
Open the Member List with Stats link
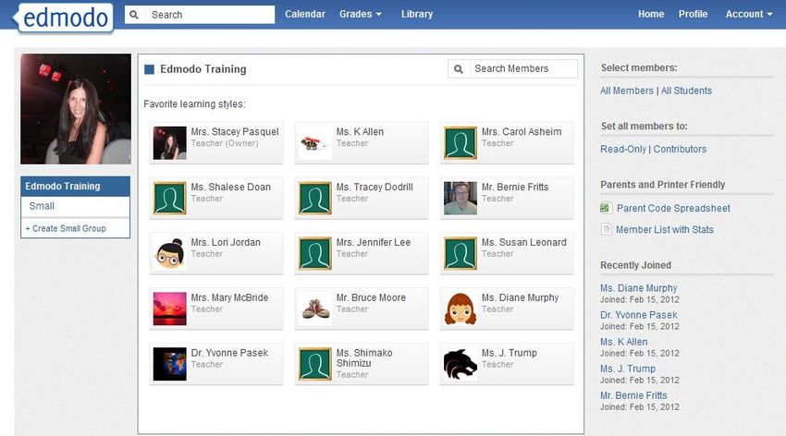pos(665,230)
